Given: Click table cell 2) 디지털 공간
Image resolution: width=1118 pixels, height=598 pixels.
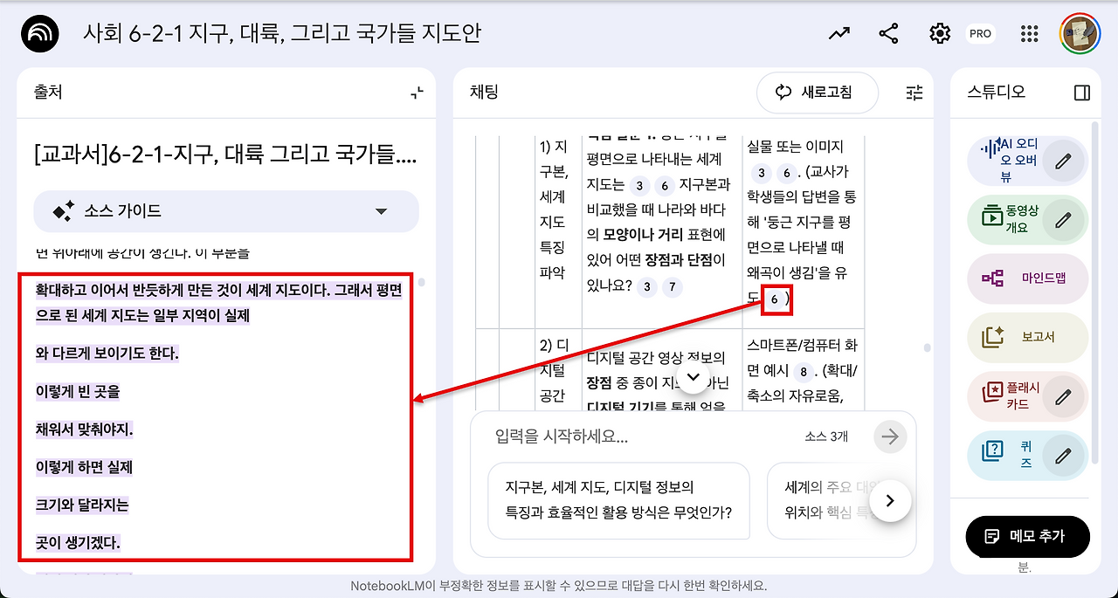Looking at the screenshot, I should tap(556, 371).
